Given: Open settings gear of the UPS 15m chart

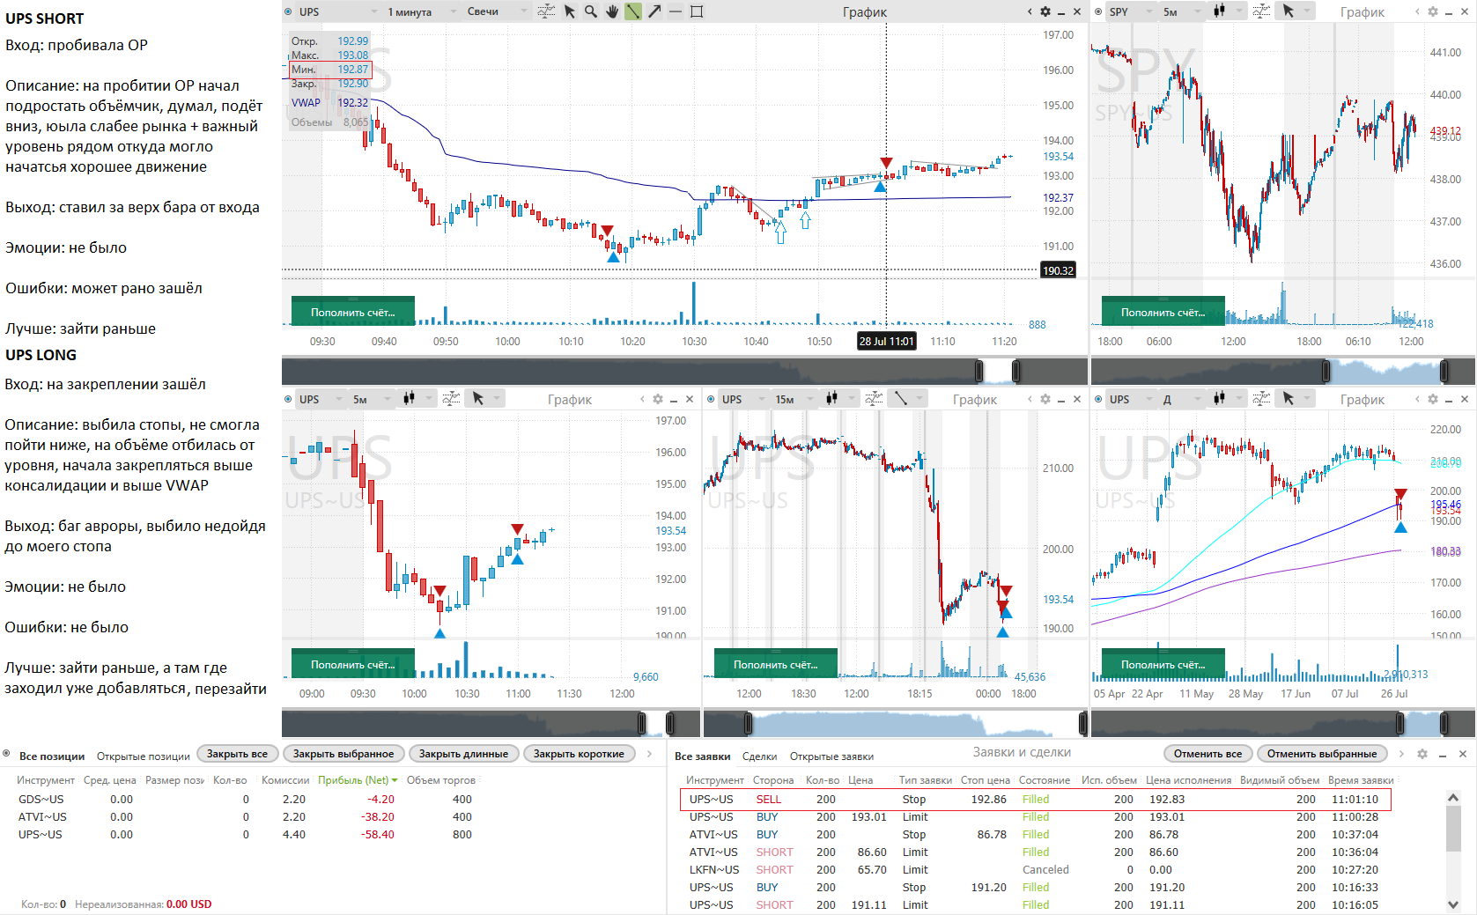Looking at the screenshot, I should [x=1045, y=399].
